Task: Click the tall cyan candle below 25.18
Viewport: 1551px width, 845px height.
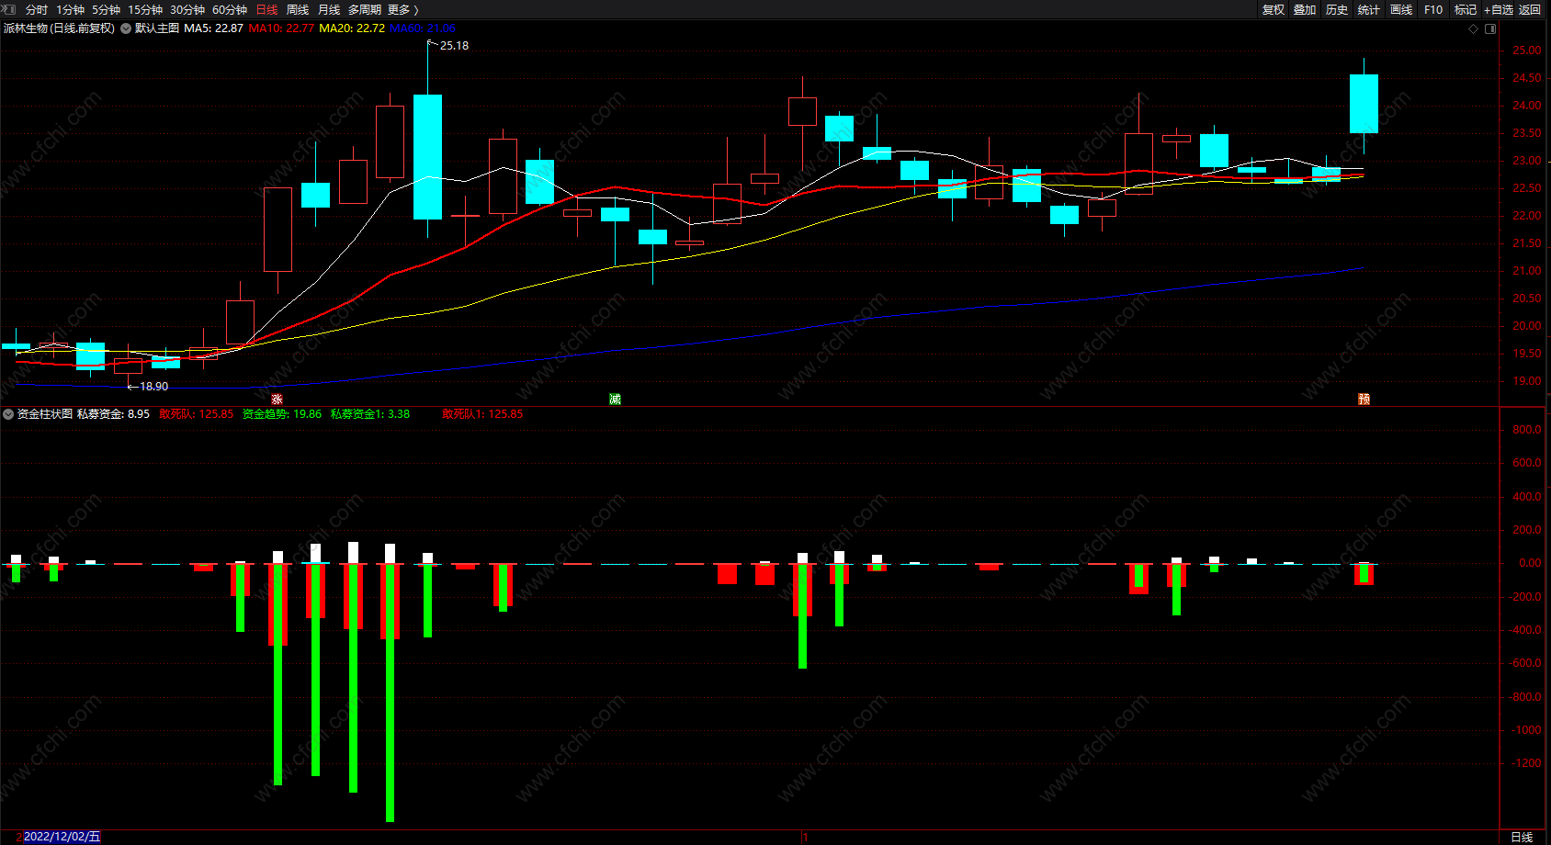Action: [427, 157]
